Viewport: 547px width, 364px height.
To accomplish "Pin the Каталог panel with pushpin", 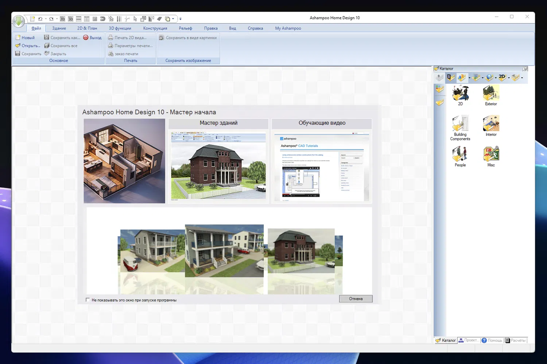I will (x=525, y=69).
